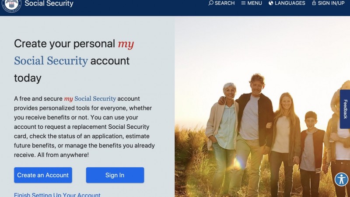This screenshot has width=350, height=197.
Task: Open the vertical Feedback side tab
Action: (x=345, y=109)
